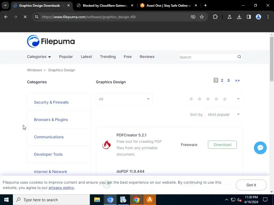The height and width of the screenshot is (205, 274).
Task: Click the Filepuma search input field
Action: (208, 57)
